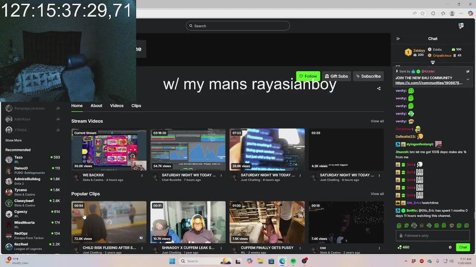The image size is (476, 267).
Task: Open Tazo recommended channel
Action: click(x=33, y=159)
